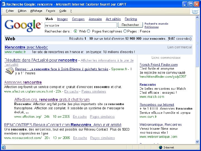Open the Rennes Saint-Etienne news headline
This screenshot has width=201, height=151.
pyautogui.click(x=62, y=69)
